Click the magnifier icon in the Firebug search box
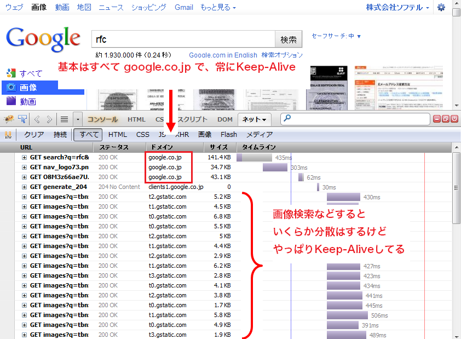This screenshot has width=461, height=339. coord(287,118)
